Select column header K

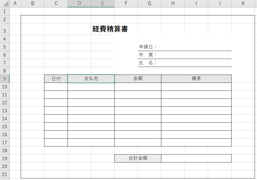(x=243, y=3)
